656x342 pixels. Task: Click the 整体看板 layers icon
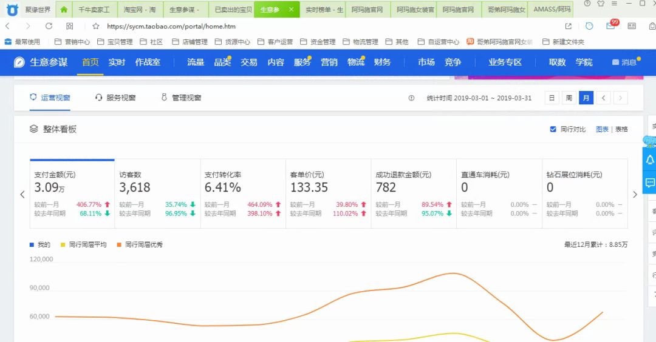click(33, 129)
